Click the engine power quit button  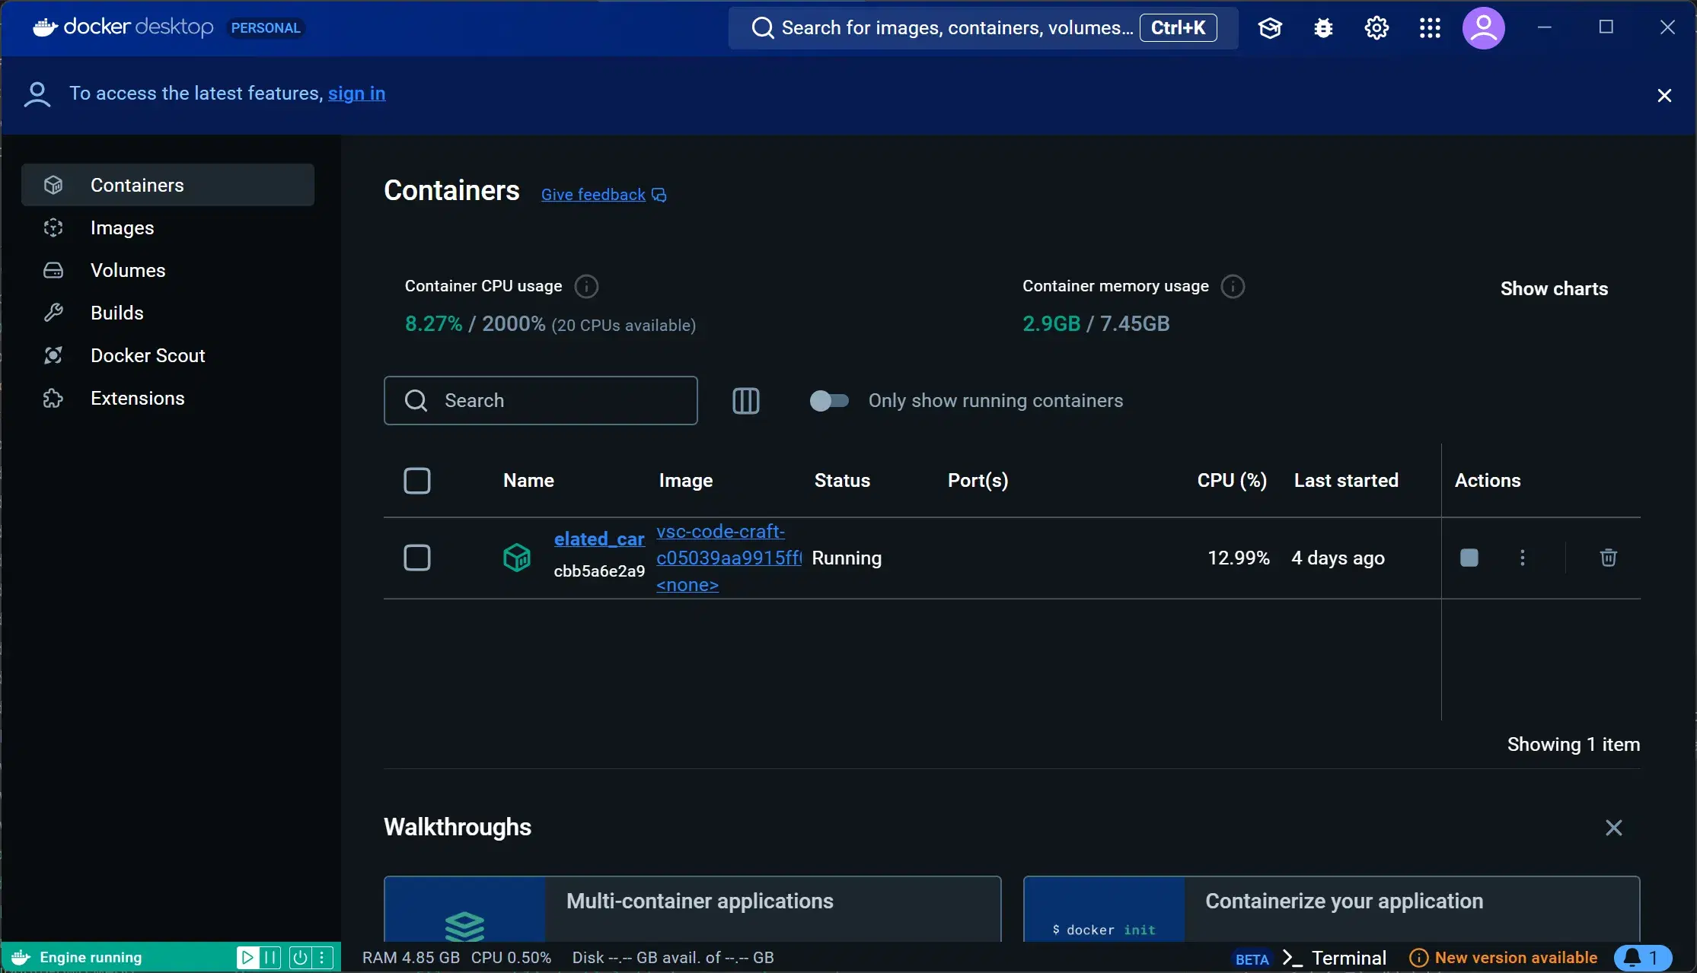(x=300, y=958)
